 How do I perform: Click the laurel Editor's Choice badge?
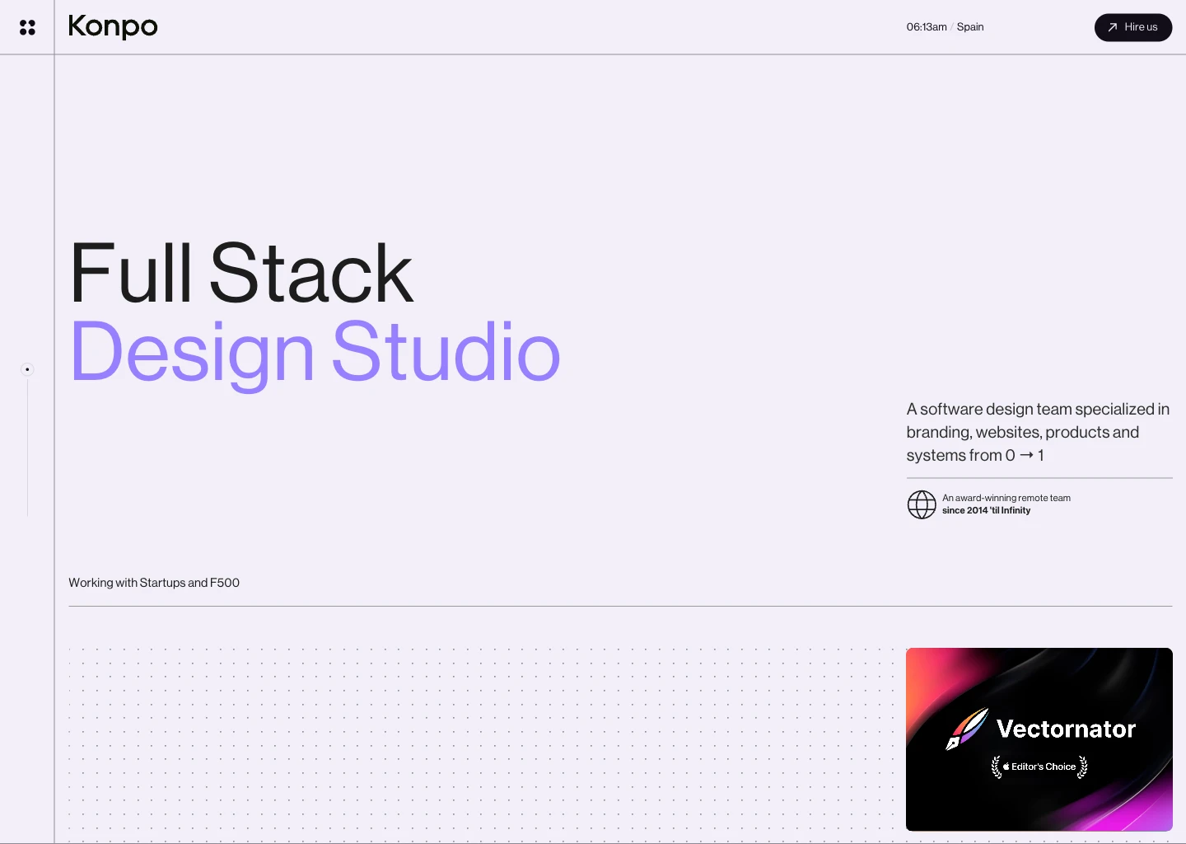[1039, 767]
